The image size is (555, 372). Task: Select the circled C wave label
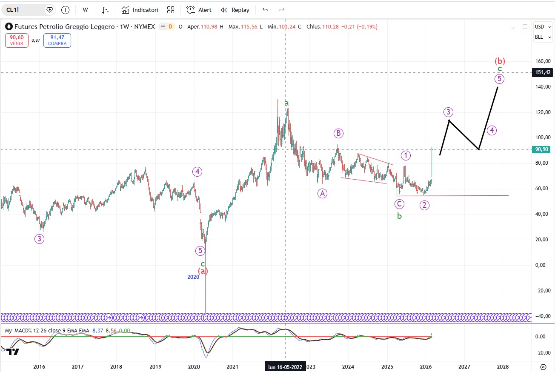(x=399, y=204)
